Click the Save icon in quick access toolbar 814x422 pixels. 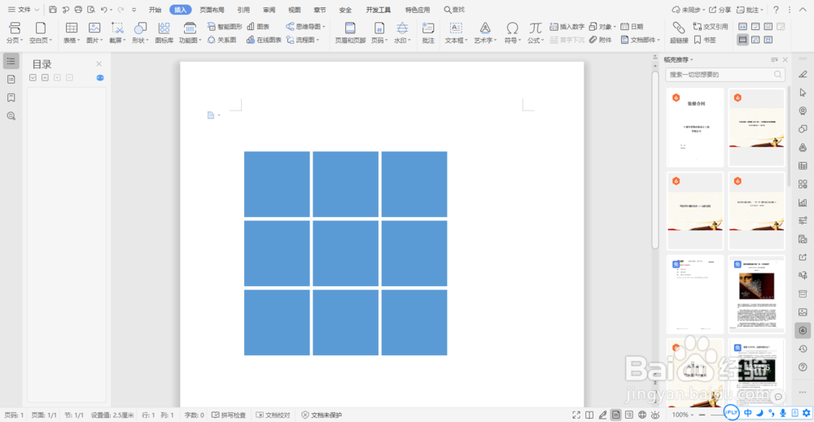(x=53, y=9)
